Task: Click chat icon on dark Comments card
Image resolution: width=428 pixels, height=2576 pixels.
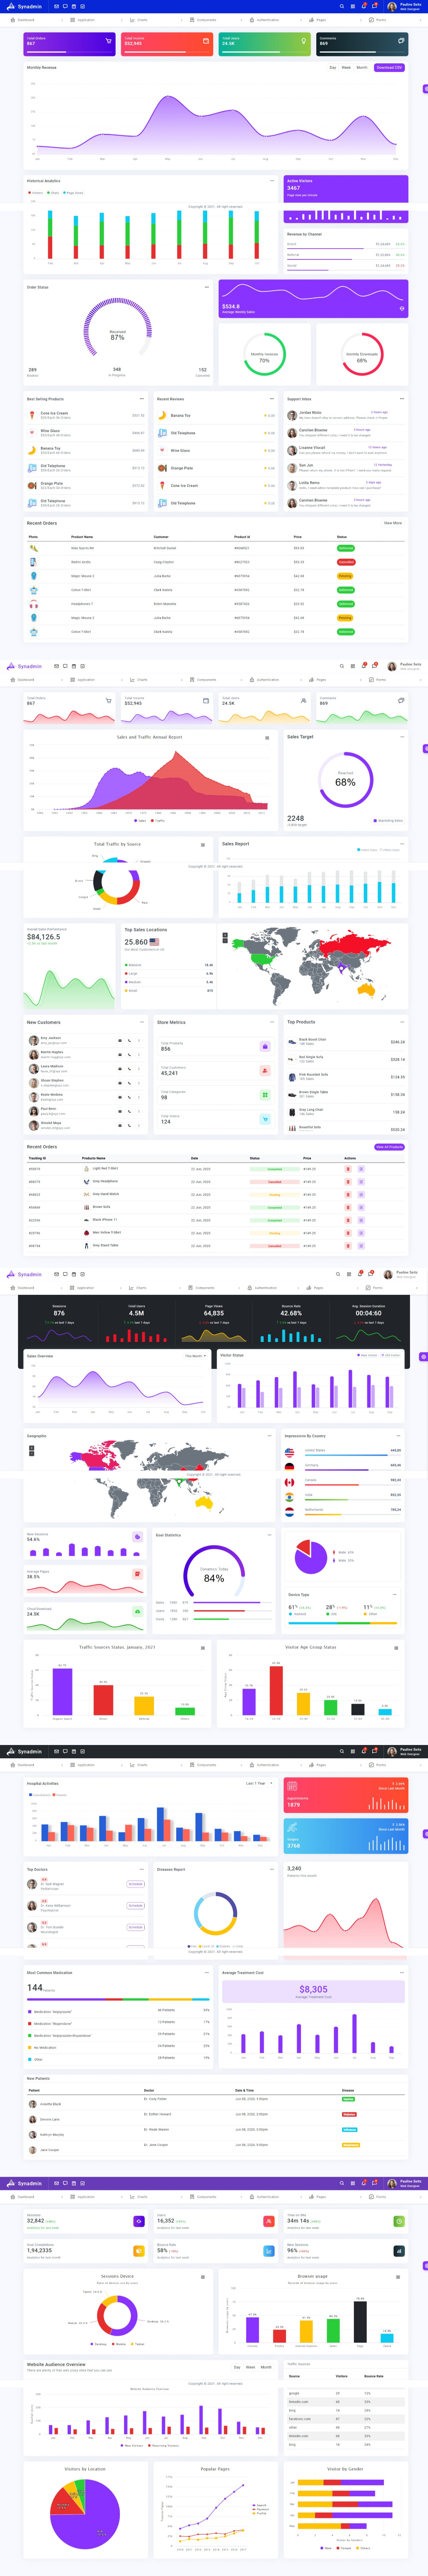Action: click(401, 41)
